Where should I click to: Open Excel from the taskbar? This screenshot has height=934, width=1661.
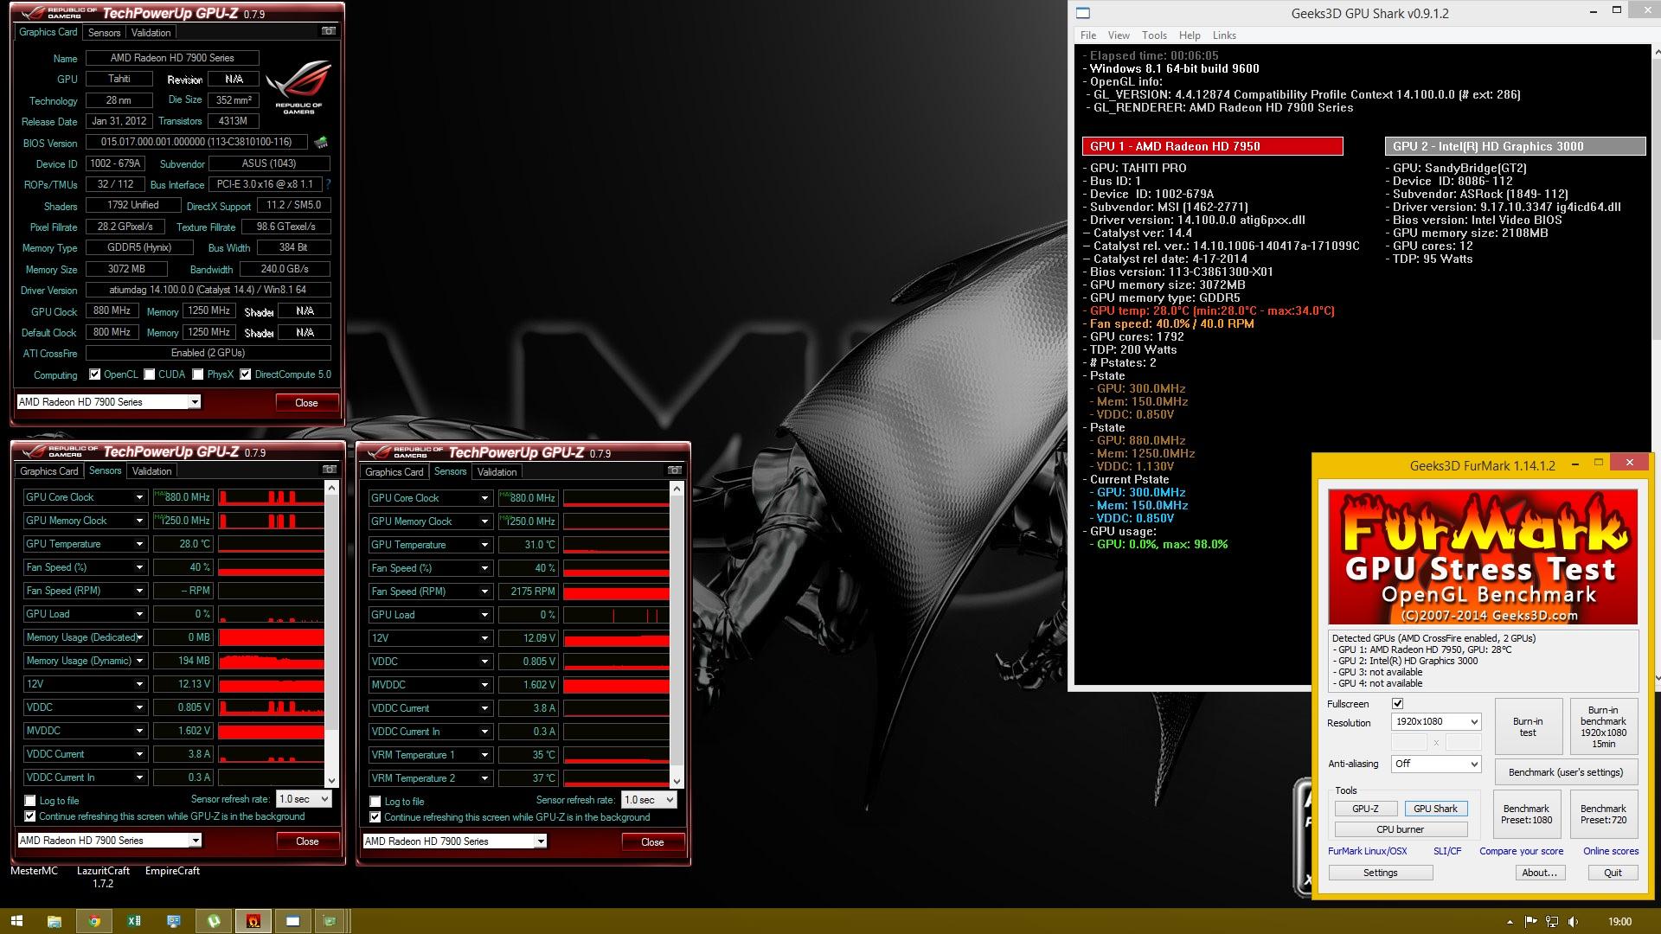(x=134, y=921)
